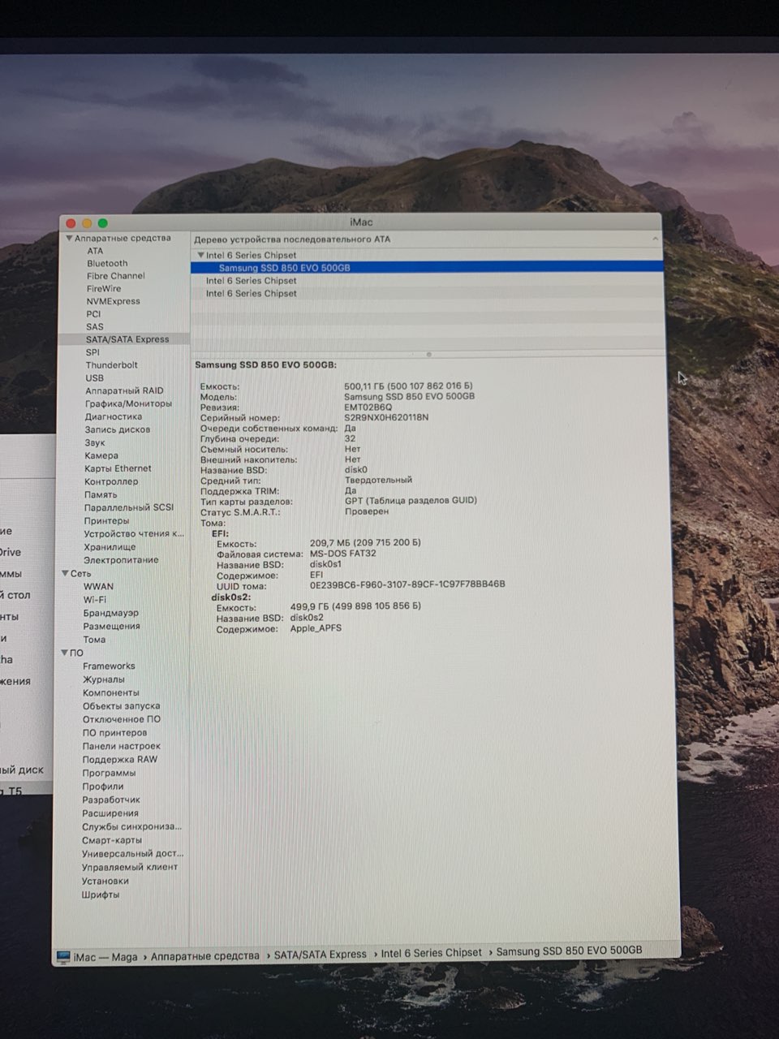779x1039 pixels.
Task: Open Компоненты software entry
Action: point(110,693)
